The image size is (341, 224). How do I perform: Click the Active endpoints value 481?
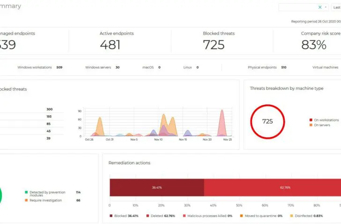[110, 45]
